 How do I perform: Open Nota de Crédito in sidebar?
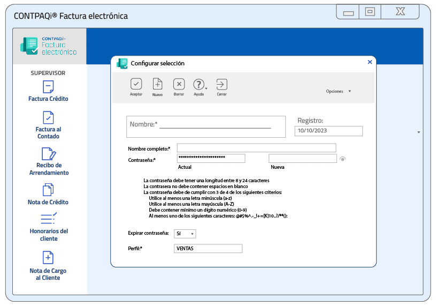tap(48, 194)
